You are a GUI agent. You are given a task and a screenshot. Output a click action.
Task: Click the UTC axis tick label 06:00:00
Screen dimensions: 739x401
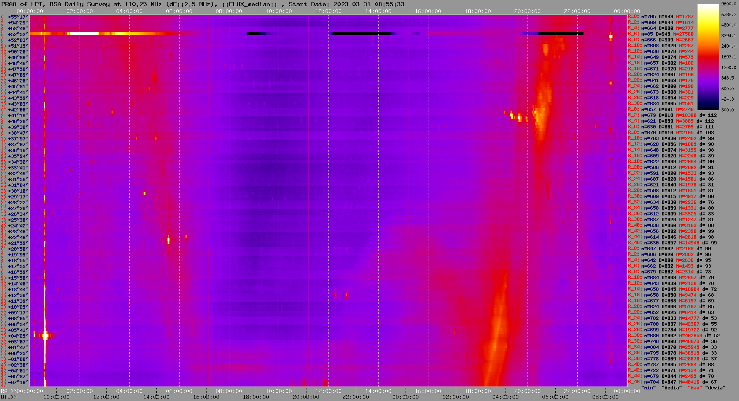pyautogui.click(x=555, y=397)
